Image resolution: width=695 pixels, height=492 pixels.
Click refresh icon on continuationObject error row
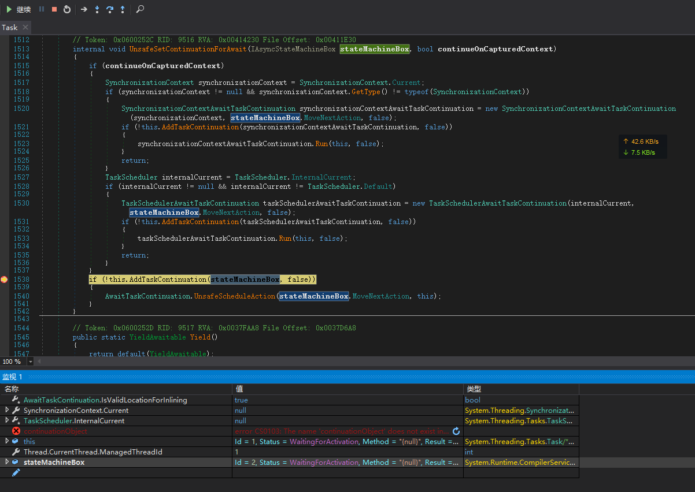tap(456, 431)
